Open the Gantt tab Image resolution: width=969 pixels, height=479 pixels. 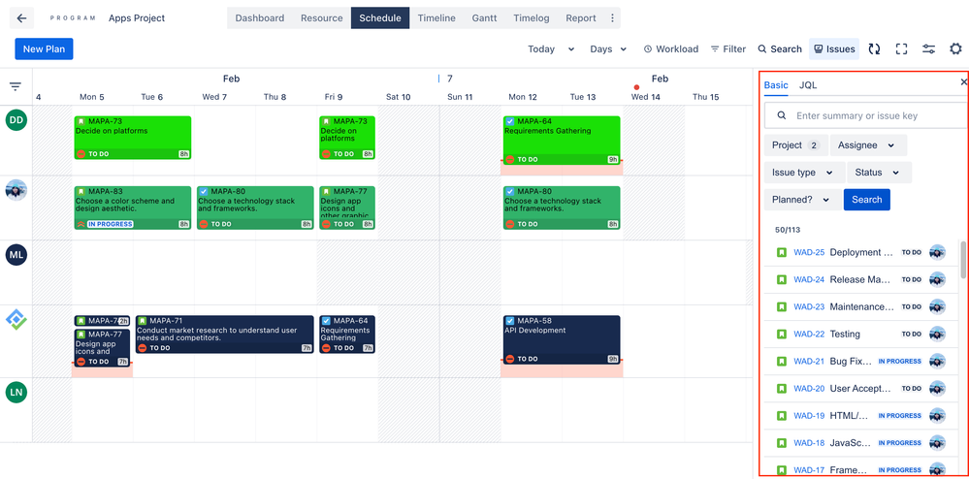[x=485, y=17]
